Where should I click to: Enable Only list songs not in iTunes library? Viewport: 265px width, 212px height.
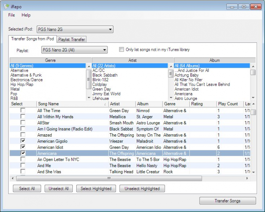(121, 49)
